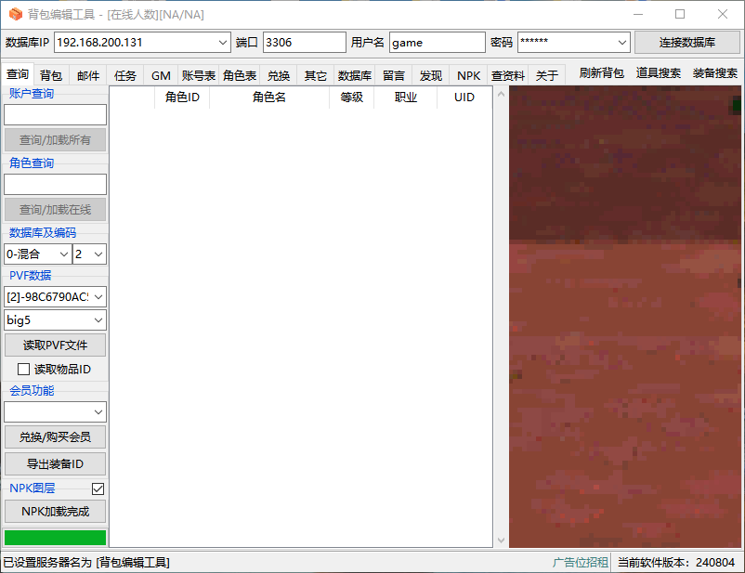
Task: Switch to the 背包 tab
Action: (x=51, y=74)
